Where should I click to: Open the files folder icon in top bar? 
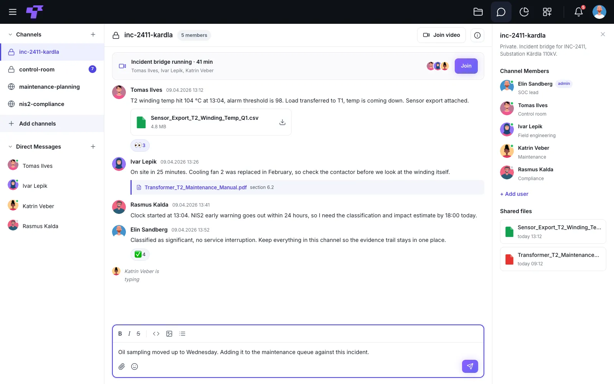pos(478,12)
